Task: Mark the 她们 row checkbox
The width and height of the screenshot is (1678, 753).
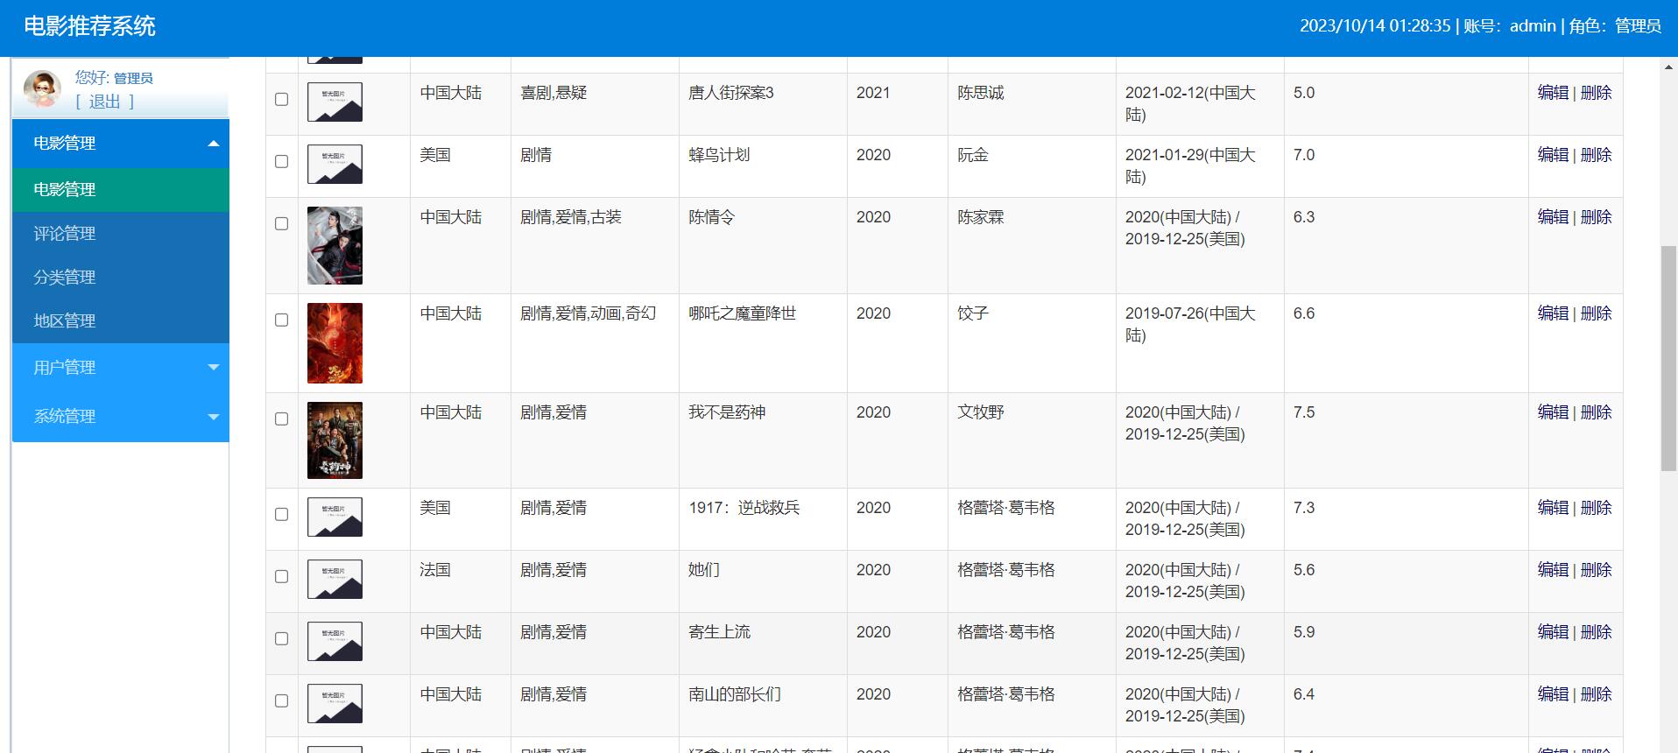Action: coord(282,576)
